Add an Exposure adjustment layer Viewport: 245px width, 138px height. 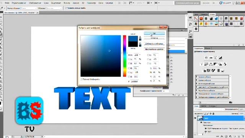tap(220, 58)
